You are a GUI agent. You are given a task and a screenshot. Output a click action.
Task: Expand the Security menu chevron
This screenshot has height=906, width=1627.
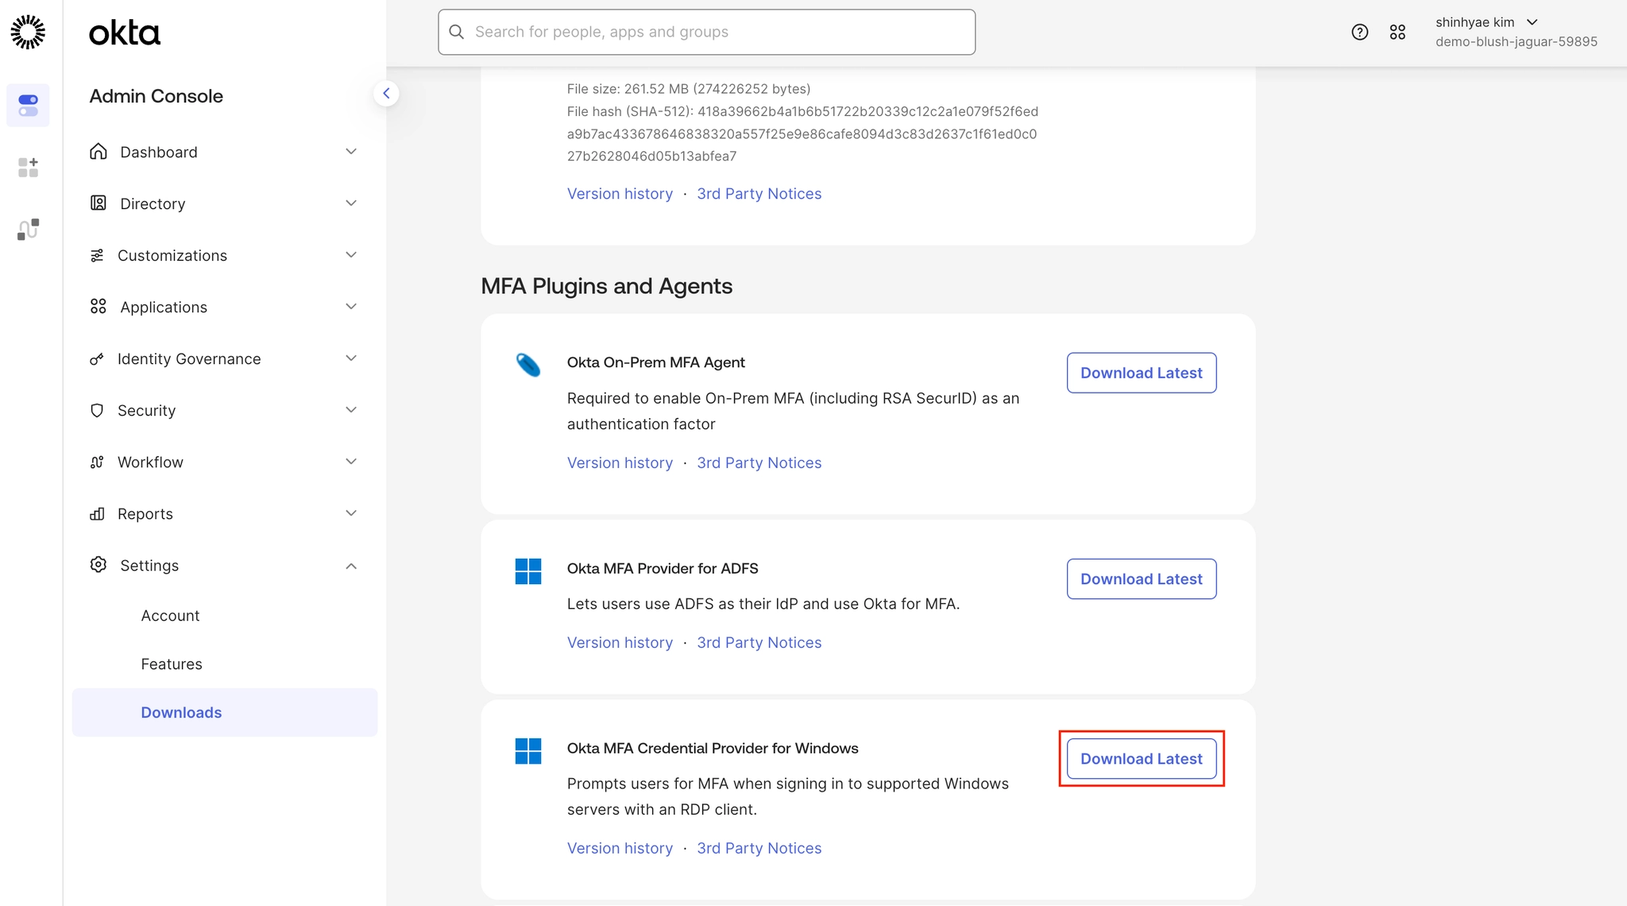coord(351,409)
